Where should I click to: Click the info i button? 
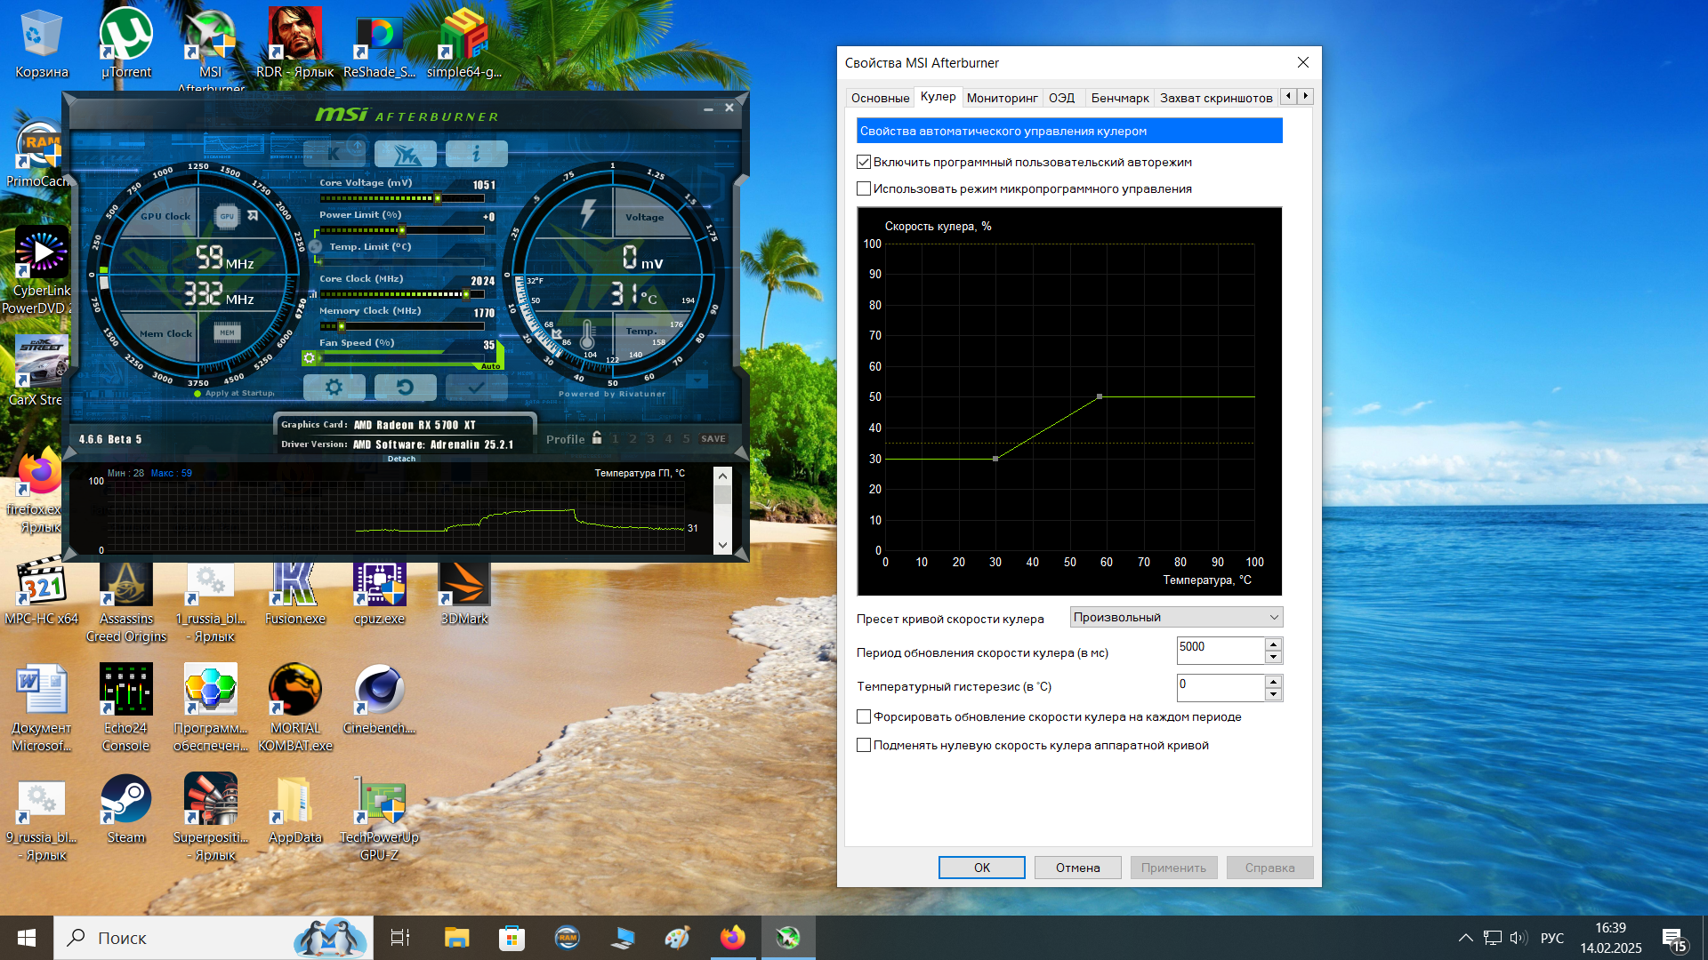coord(476,153)
